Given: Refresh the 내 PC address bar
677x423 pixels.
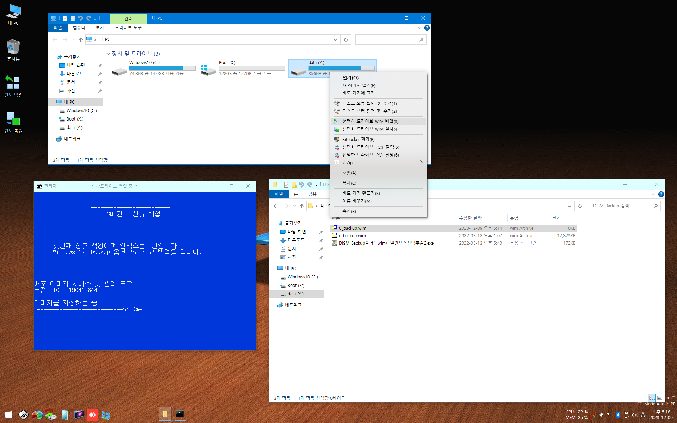Looking at the screenshot, I should (346, 39).
